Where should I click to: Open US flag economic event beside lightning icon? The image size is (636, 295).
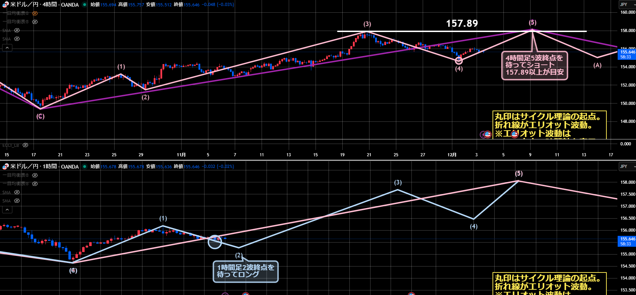tap(488, 134)
